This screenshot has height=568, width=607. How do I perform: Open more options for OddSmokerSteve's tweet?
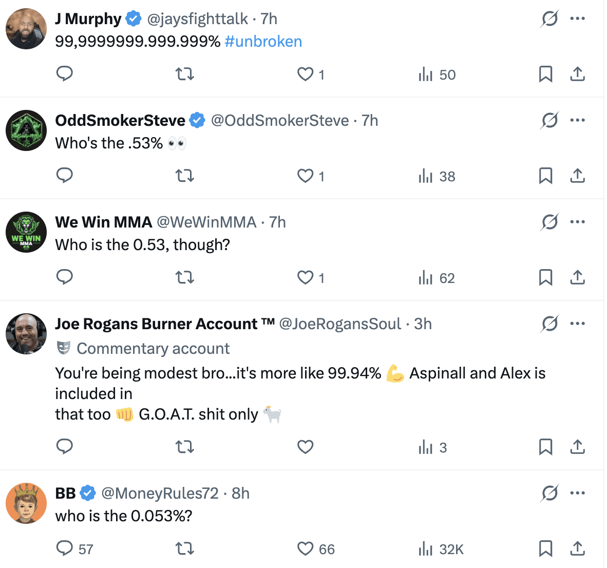(x=578, y=121)
